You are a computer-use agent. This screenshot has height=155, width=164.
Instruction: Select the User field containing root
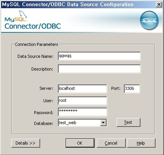[82, 101]
